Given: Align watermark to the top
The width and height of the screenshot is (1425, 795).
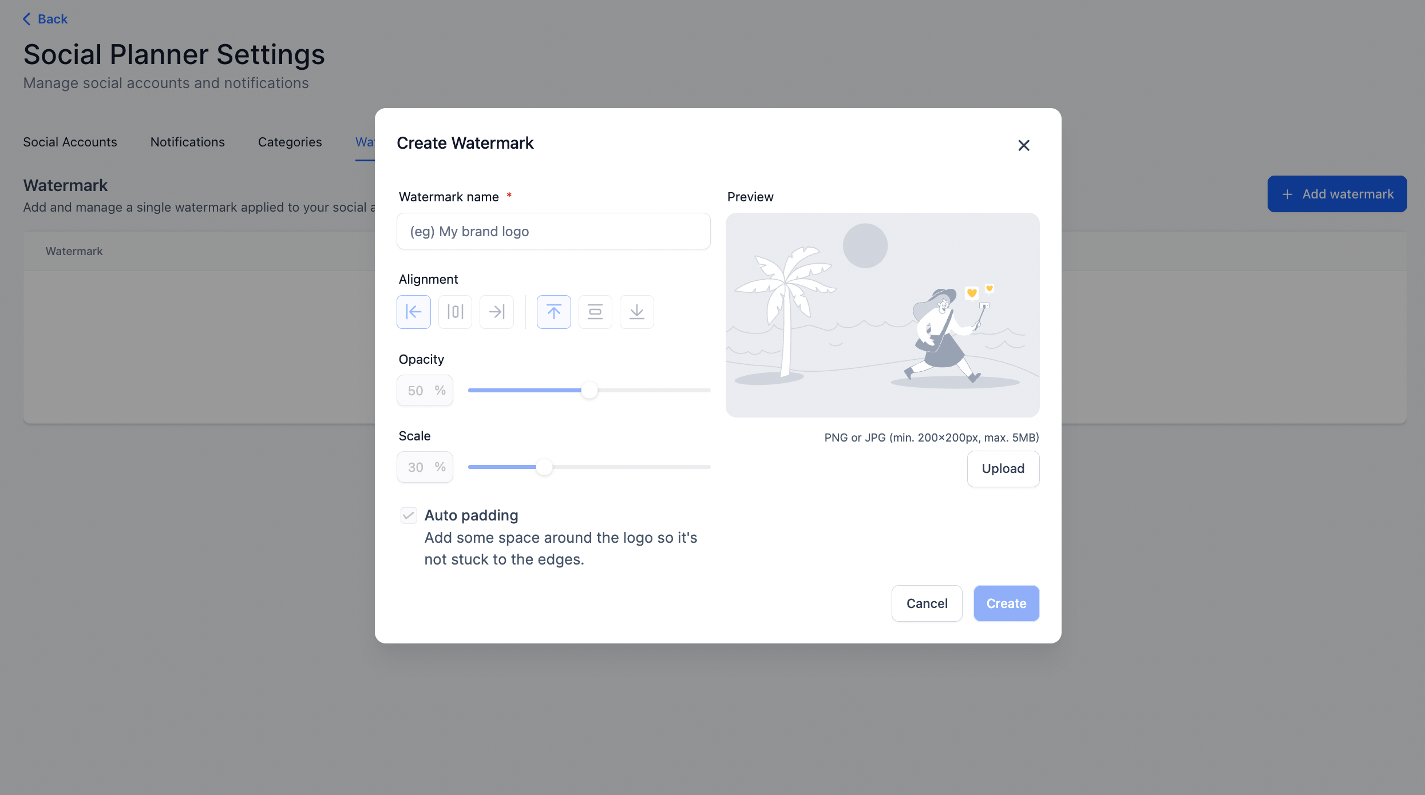Looking at the screenshot, I should [x=553, y=312].
